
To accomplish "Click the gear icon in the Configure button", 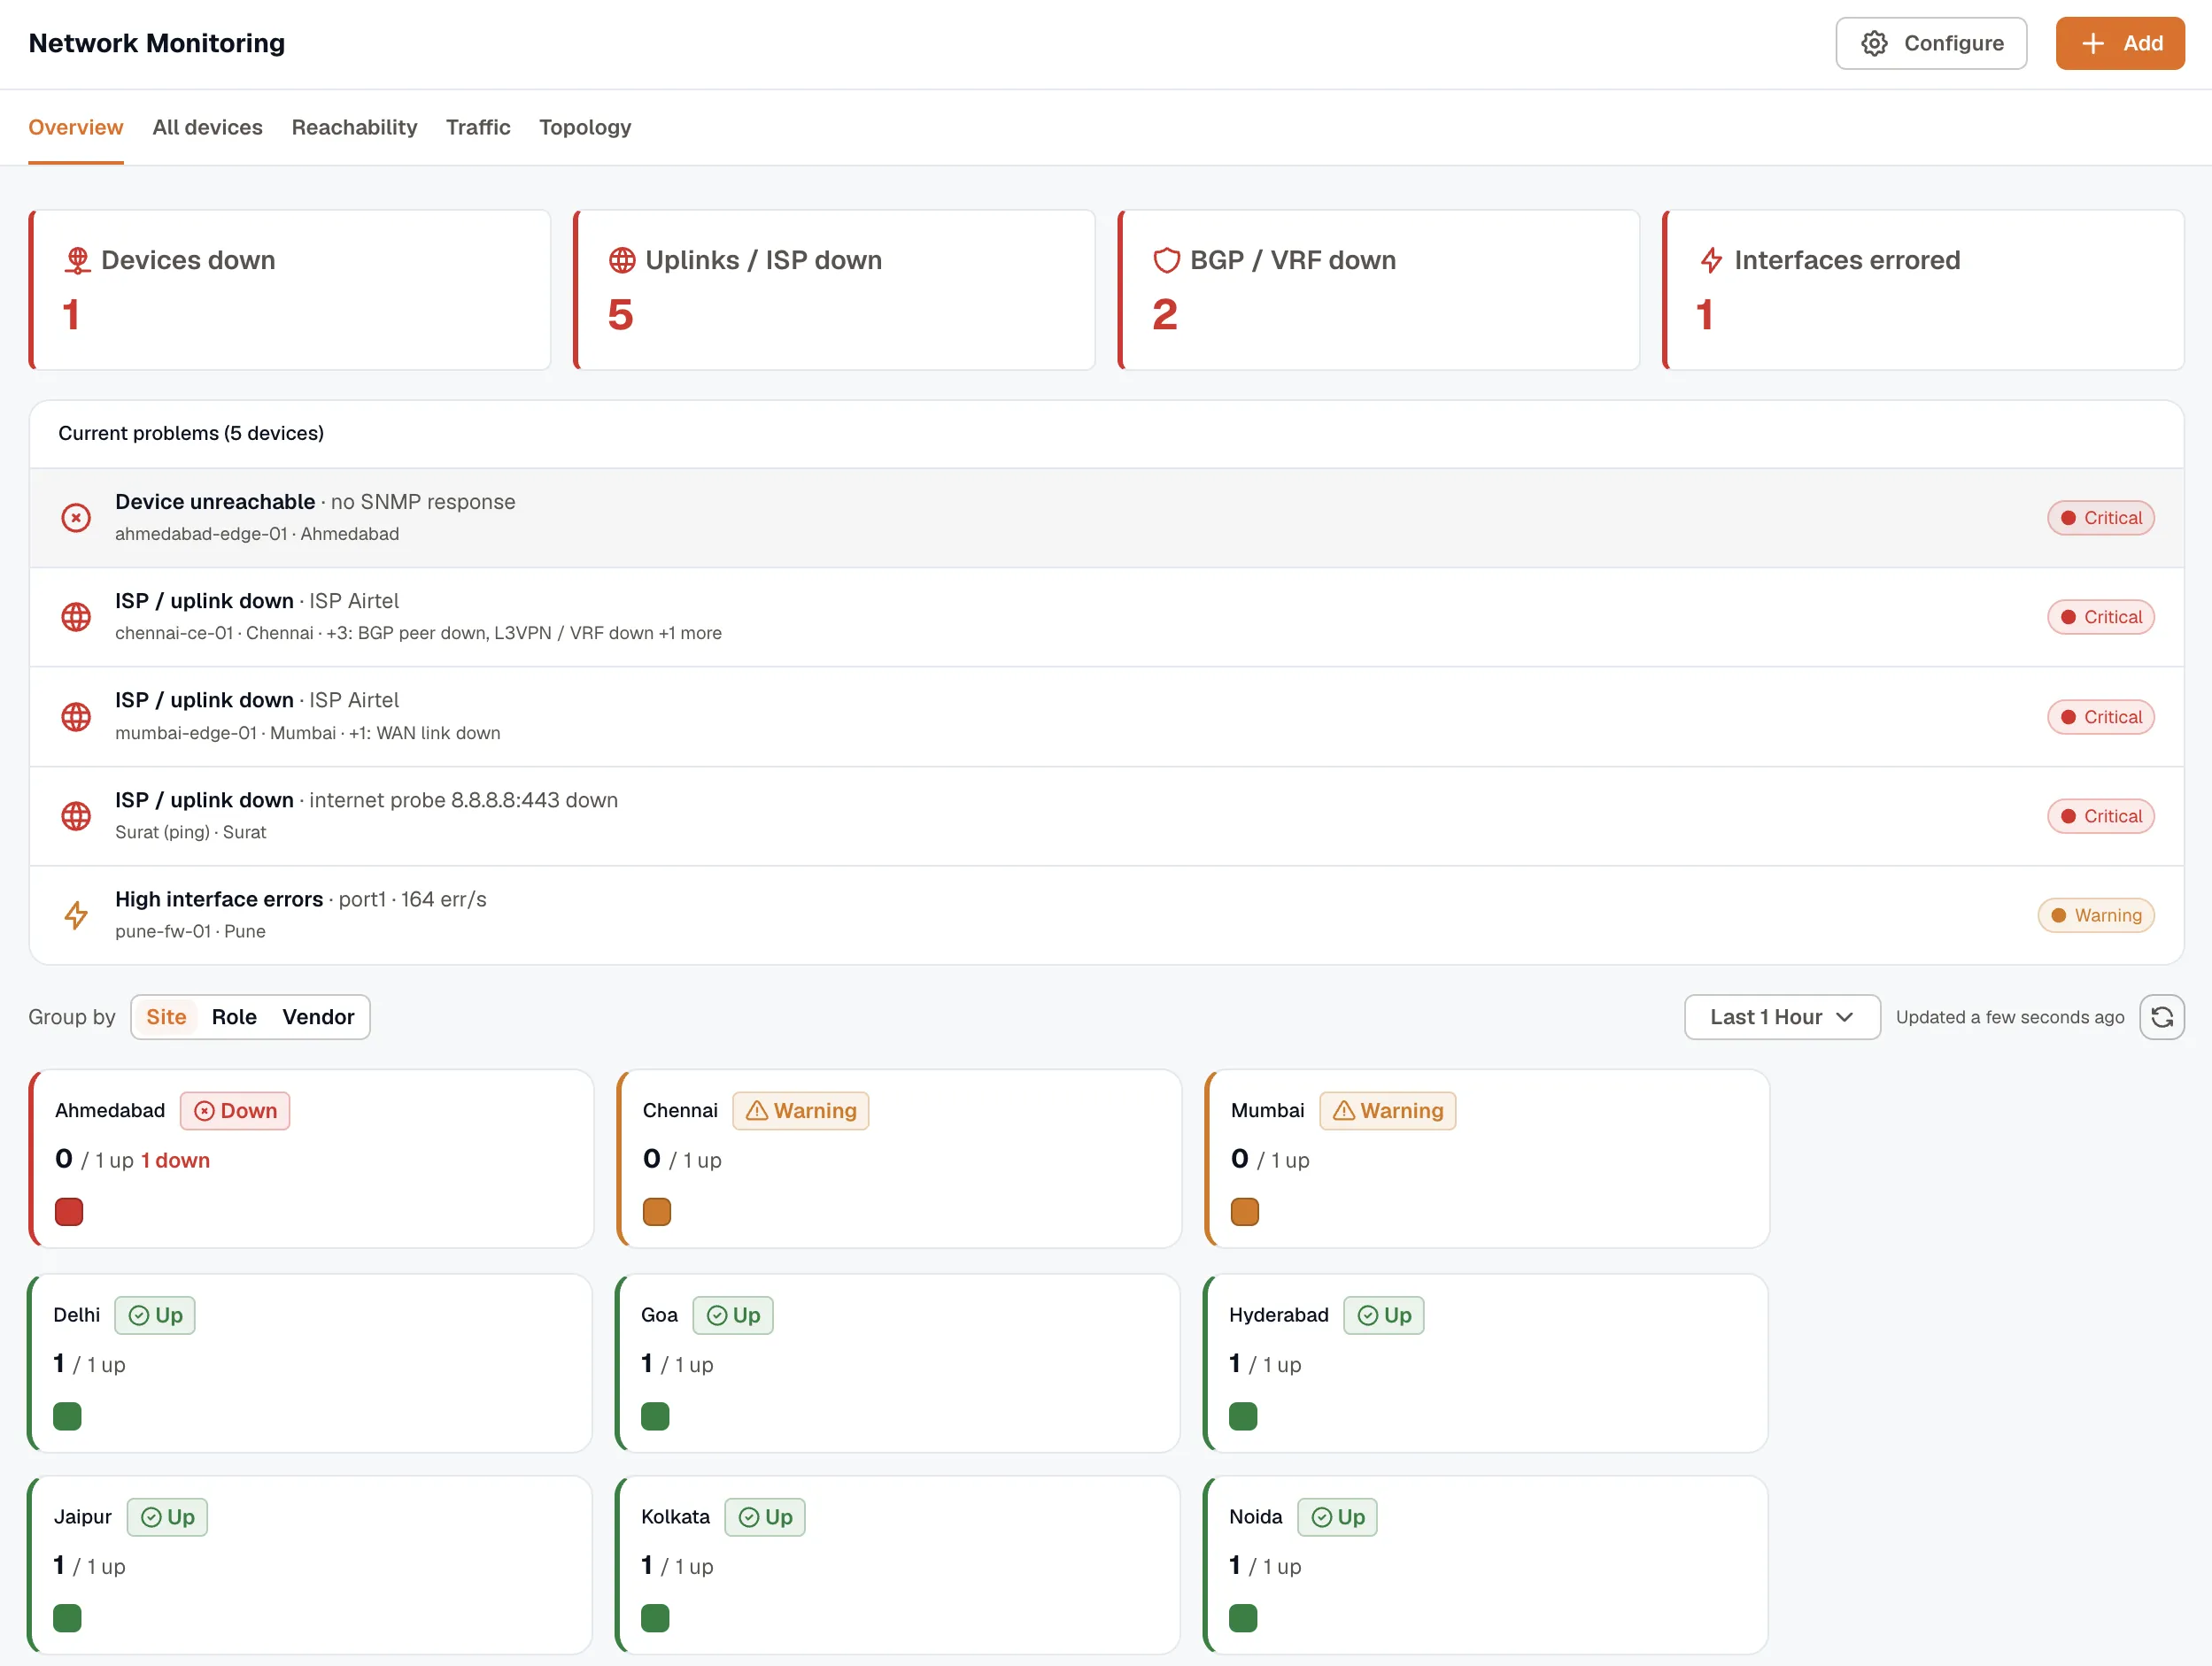I will point(1874,43).
